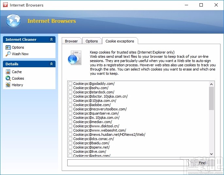The height and width of the screenshot is (175, 224).
Task: Open Cache details
Action: click(17, 72)
